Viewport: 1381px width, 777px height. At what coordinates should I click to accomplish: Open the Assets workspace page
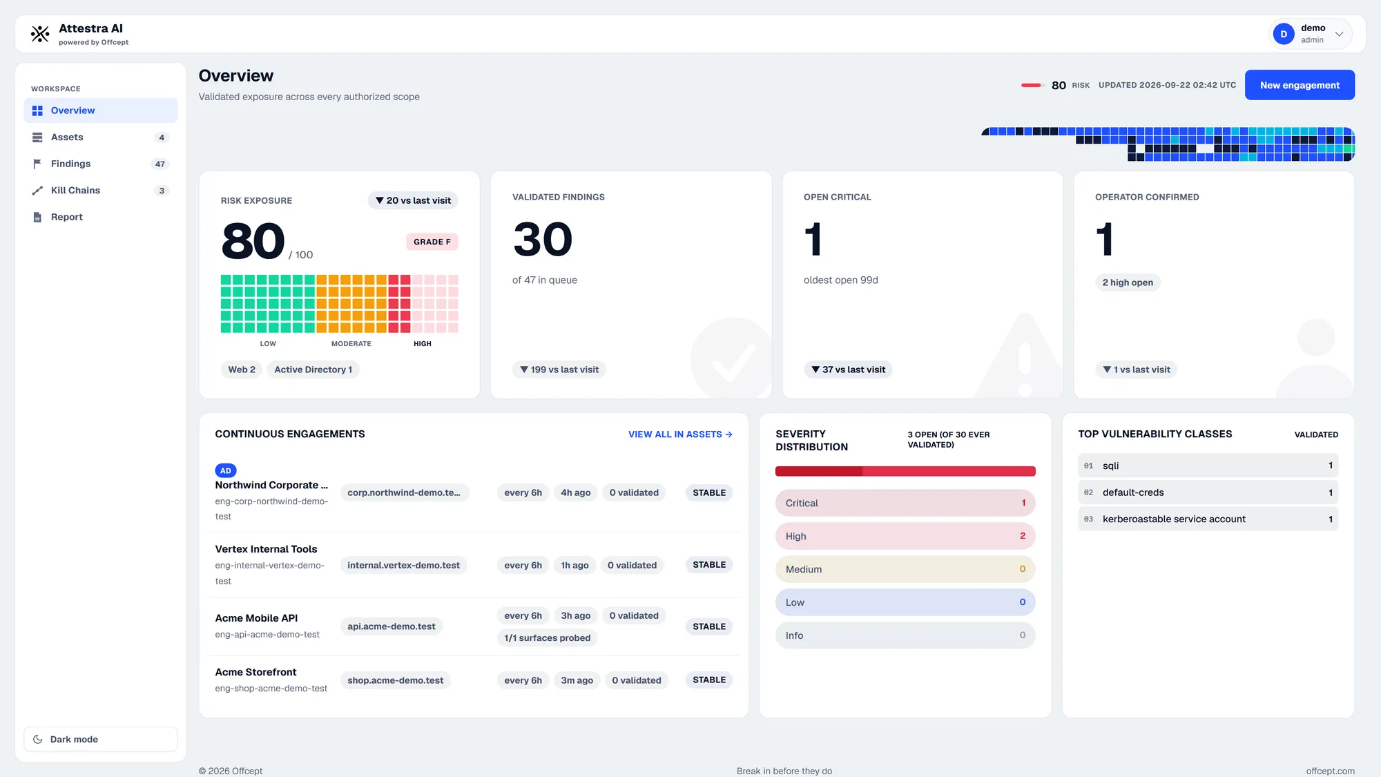(101, 137)
